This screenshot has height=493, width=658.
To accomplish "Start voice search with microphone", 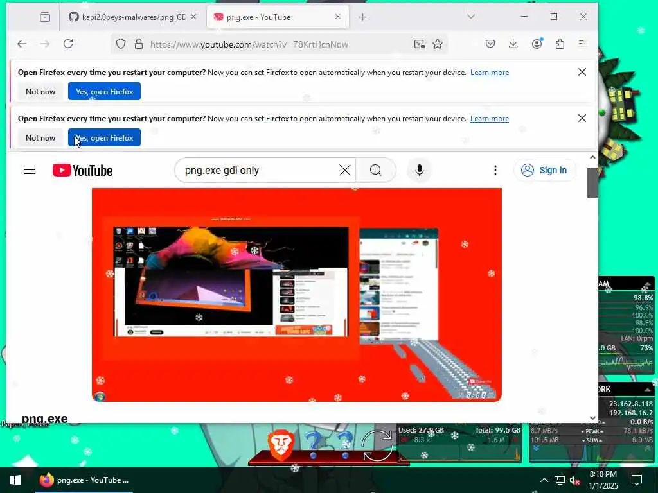I will (419, 170).
